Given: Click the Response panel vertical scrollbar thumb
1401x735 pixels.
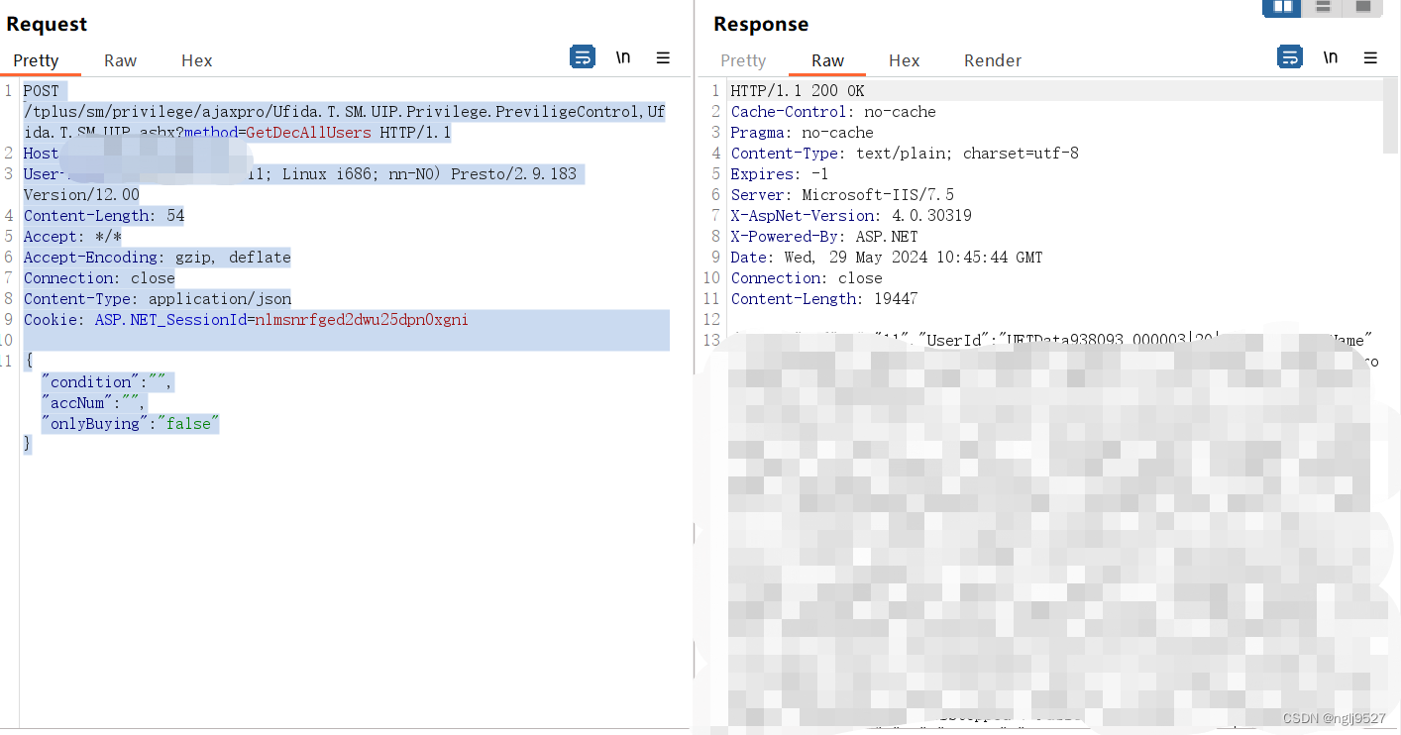Looking at the screenshot, I should [x=1390, y=117].
